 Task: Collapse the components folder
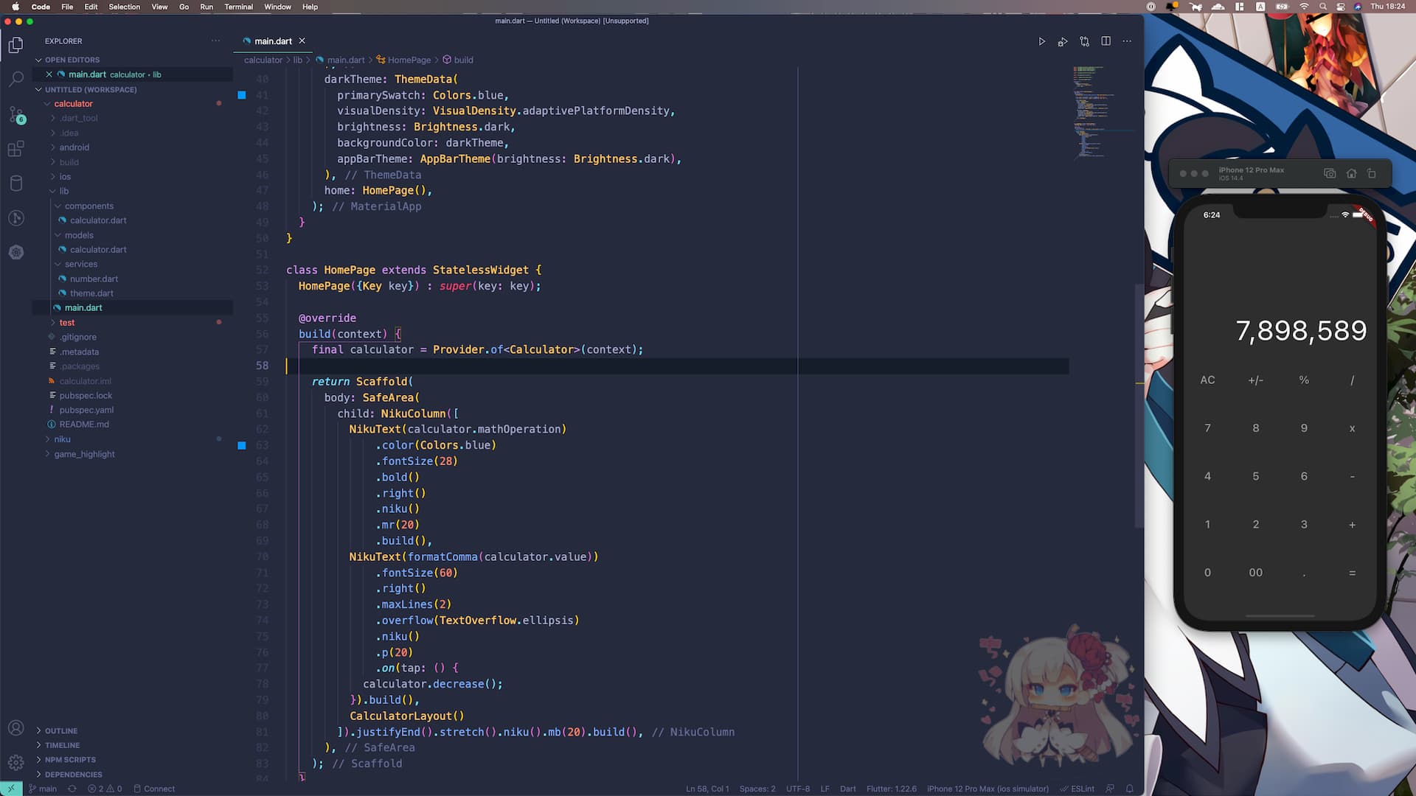coord(88,206)
